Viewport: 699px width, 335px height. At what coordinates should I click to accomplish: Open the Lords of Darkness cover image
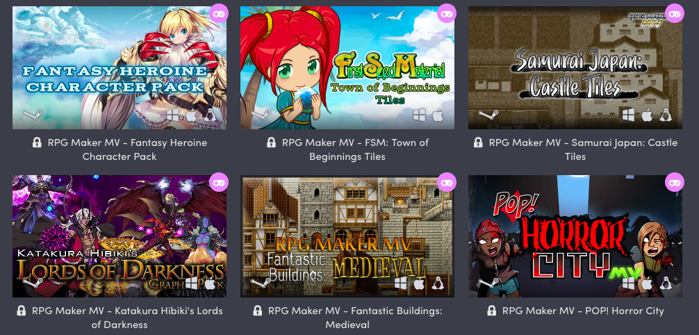[x=120, y=236]
